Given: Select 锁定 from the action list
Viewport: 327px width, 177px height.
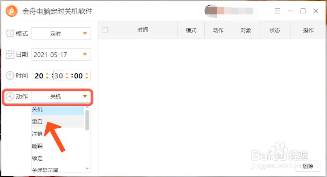Looking at the screenshot, I should coord(57,158).
